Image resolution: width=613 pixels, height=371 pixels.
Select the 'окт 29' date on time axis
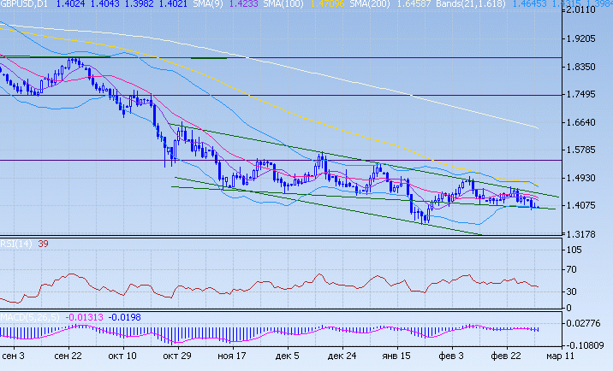(177, 355)
